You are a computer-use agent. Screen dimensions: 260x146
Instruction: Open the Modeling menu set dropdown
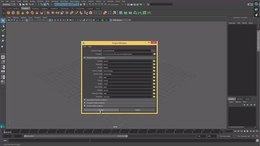tap(9, 4)
